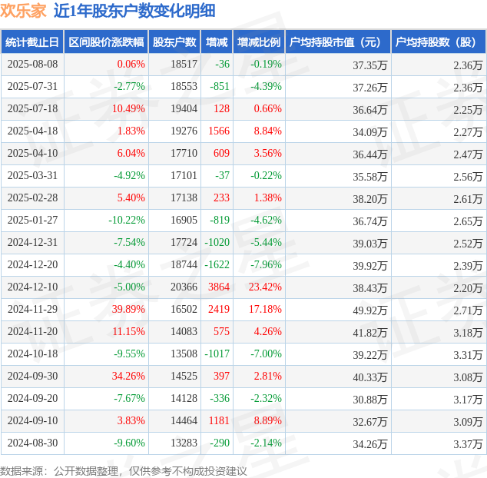Select the date cell 2024-08-30
The height and width of the screenshot is (478, 487).
(x=32, y=443)
